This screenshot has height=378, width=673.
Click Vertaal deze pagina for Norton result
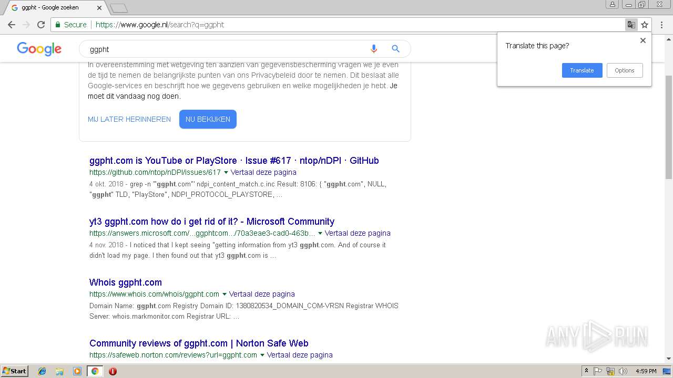point(300,355)
